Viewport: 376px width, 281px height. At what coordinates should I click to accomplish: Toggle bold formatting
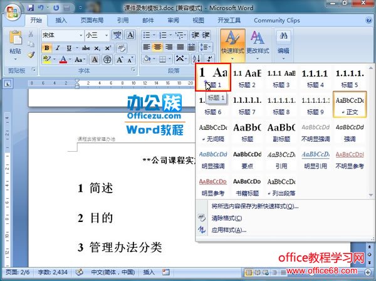click(47, 48)
